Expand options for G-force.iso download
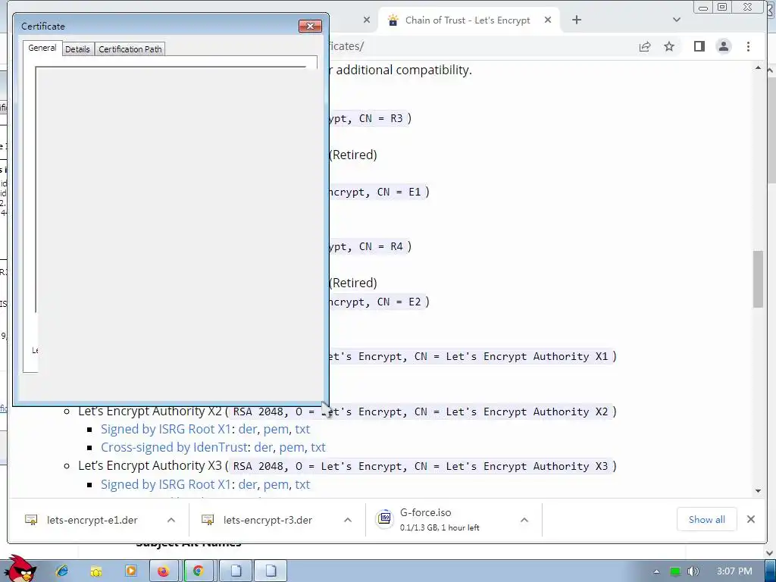Viewport: 776px width, 582px height. pos(524,520)
